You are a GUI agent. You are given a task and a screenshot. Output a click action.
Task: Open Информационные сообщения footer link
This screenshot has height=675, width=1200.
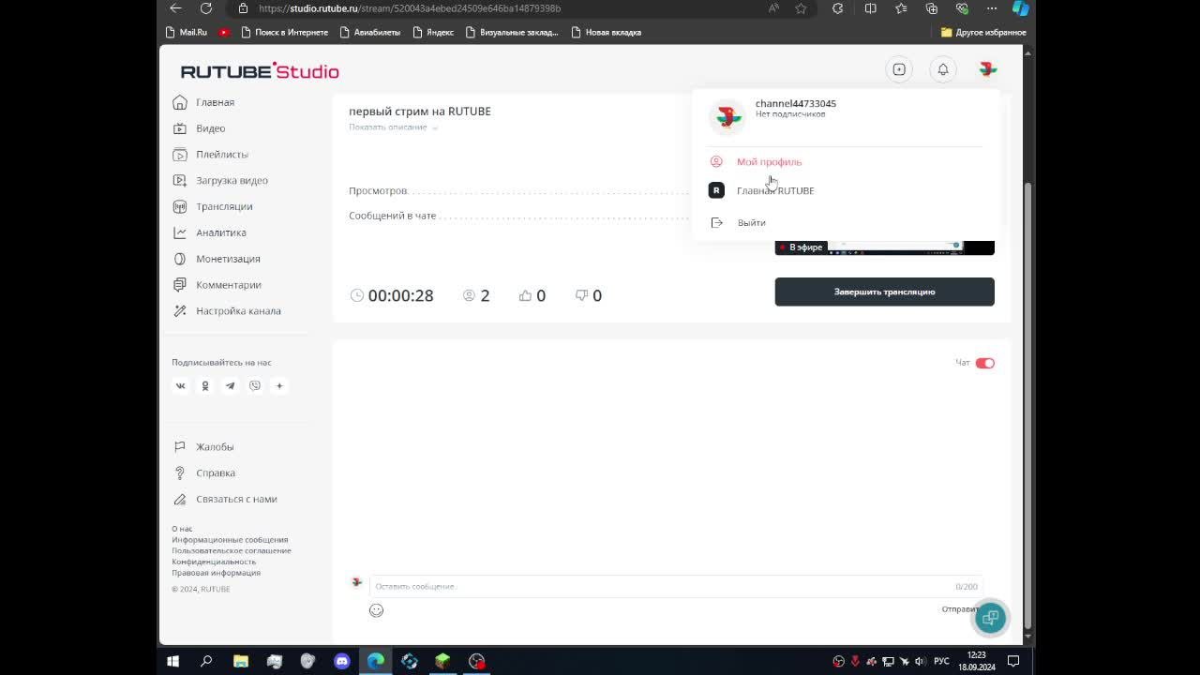pyautogui.click(x=230, y=540)
